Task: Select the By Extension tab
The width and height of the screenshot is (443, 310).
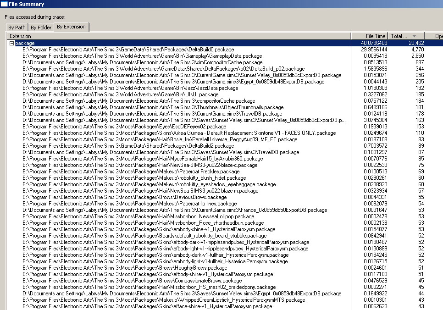Action: [71, 27]
